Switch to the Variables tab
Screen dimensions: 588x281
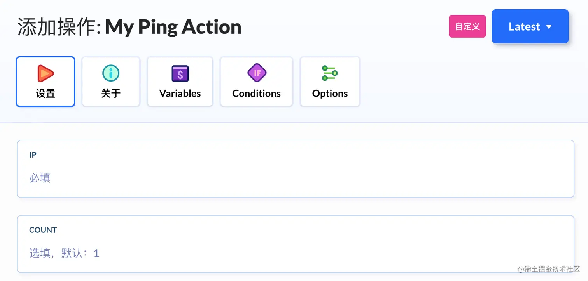pos(180,82)
